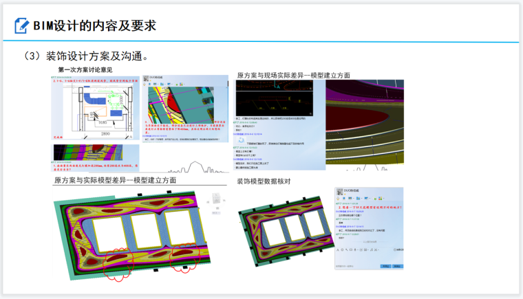Click the DUO avatar in the lower-right chat window
The image size is (523, 299).
click(x=340, y=190)
